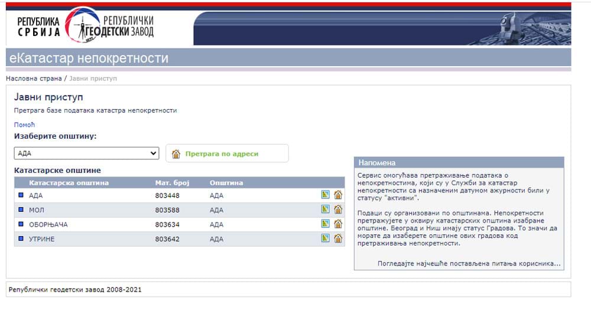Viewport: 591px width, 311px height.
Task: Click the house icon in МОЛ row
Action: point(338,209)
